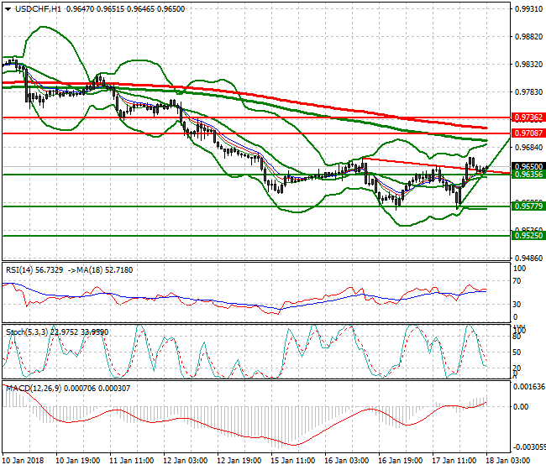Click the 0.99310 price scale value
The image size is (546, 470).
[x=529, y=9]
